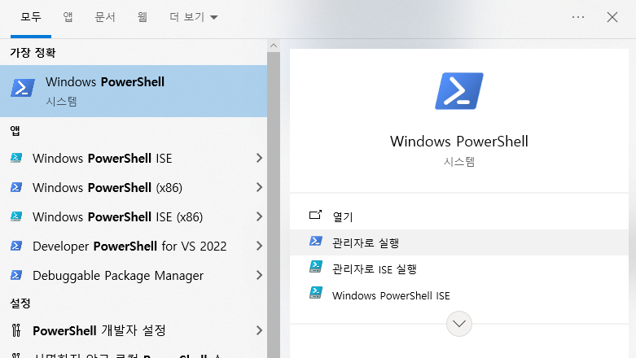636x358 pixels.
Task: Switch to the 앱 tab
Action: pyautogui.click(x=68, y=17)
